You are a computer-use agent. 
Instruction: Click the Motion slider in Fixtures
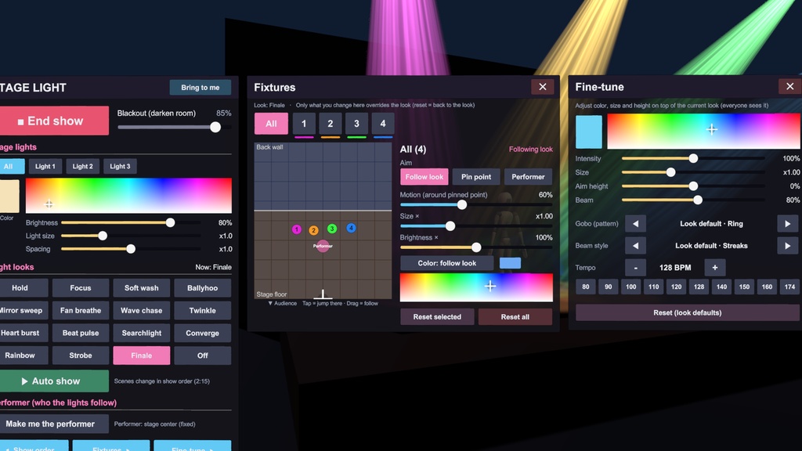click(x=475, y=204)
